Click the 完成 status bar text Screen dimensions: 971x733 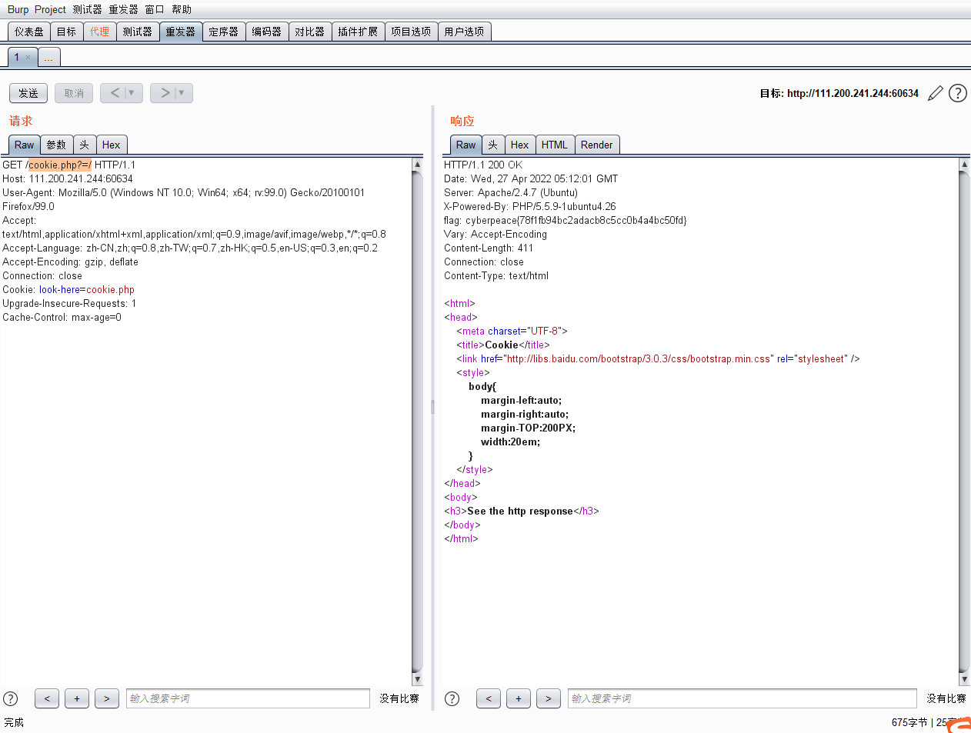(x=14, y=722)
